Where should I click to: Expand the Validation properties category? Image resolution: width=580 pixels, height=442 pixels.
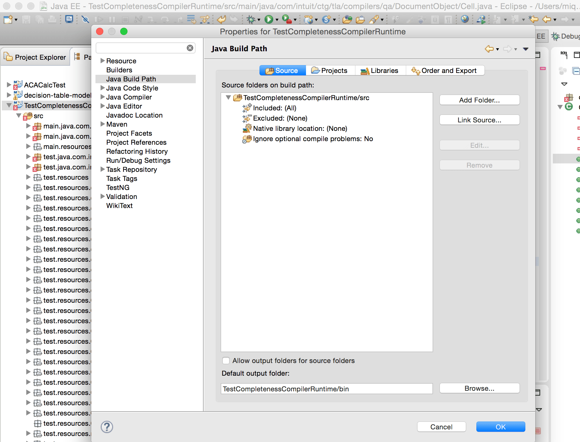(x=102, y=197)
